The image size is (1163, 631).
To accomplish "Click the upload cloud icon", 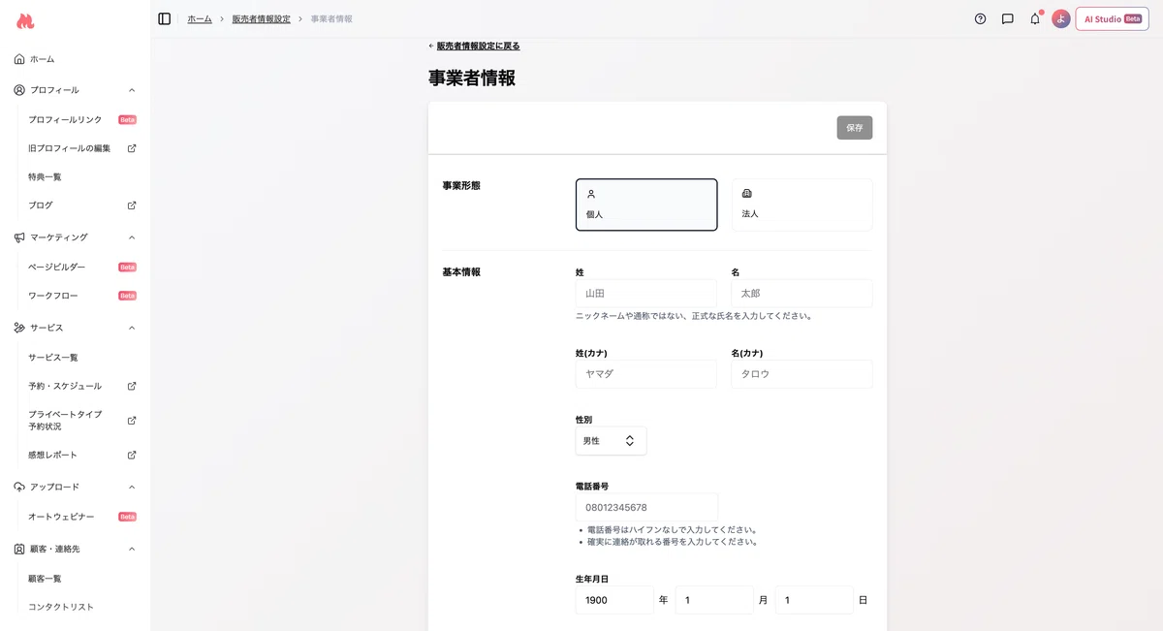I will click(x=19, y=487).
